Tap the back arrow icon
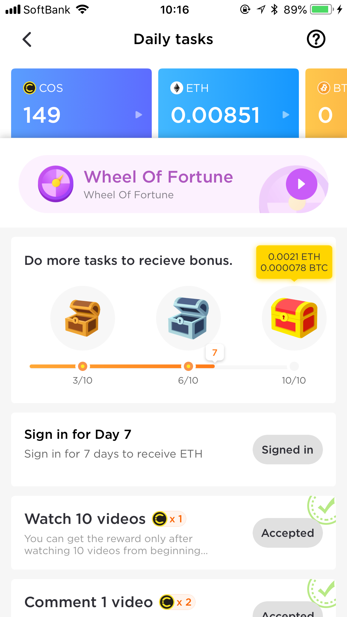Image resolution: width=347 pixels, height=617 pixels. tap(27, 39)
